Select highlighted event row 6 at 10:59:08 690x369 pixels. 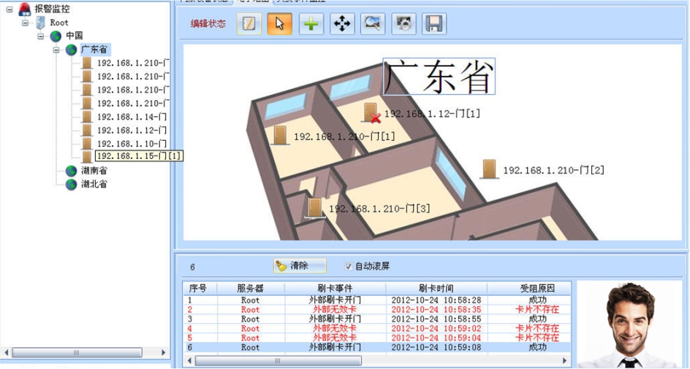[x=377, y=347]
